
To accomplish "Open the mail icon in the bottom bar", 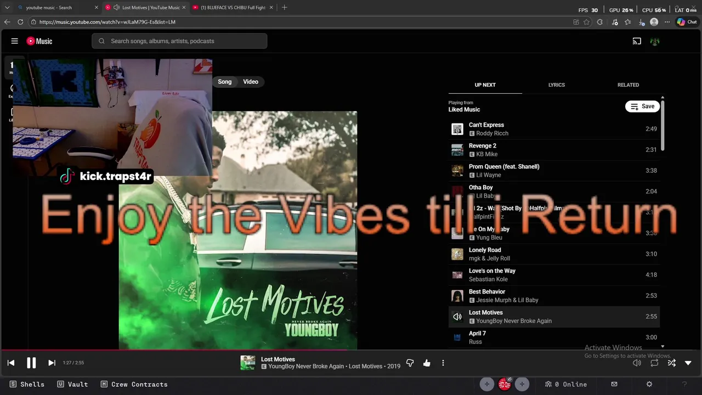I will pyautogui.click(x=614, y=385).
